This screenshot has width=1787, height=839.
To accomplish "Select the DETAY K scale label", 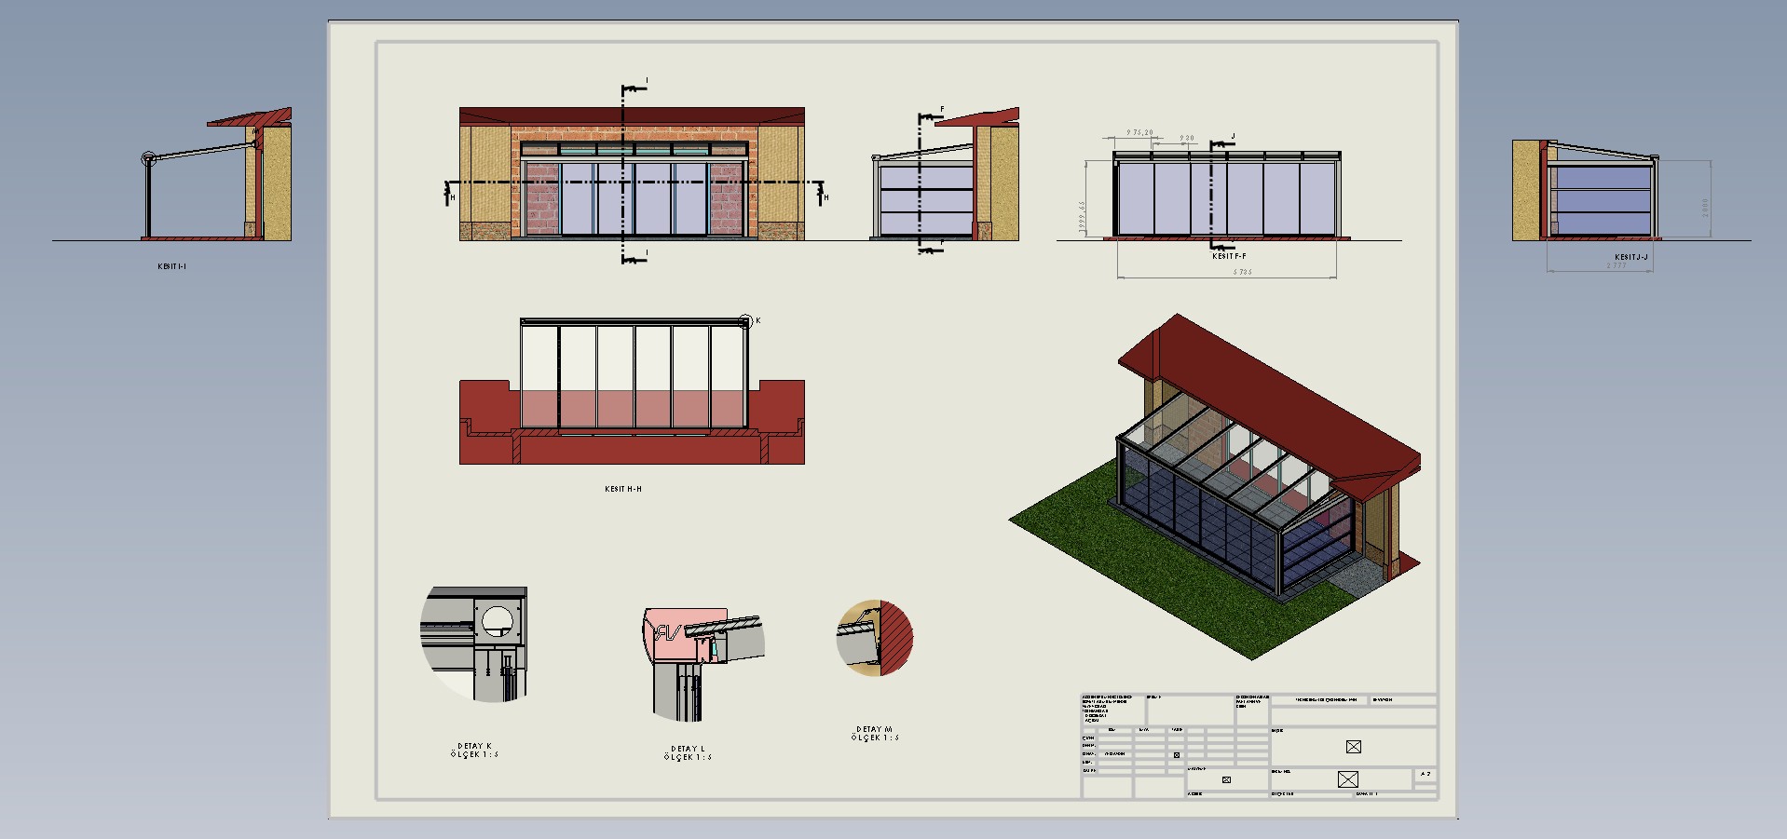I will [474, 751].
